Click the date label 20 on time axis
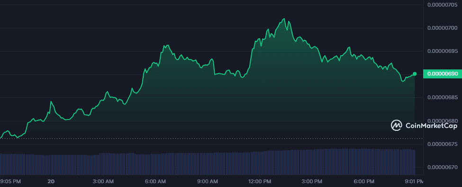This screenshot has height=187, width=462. [x=51, y=181]
